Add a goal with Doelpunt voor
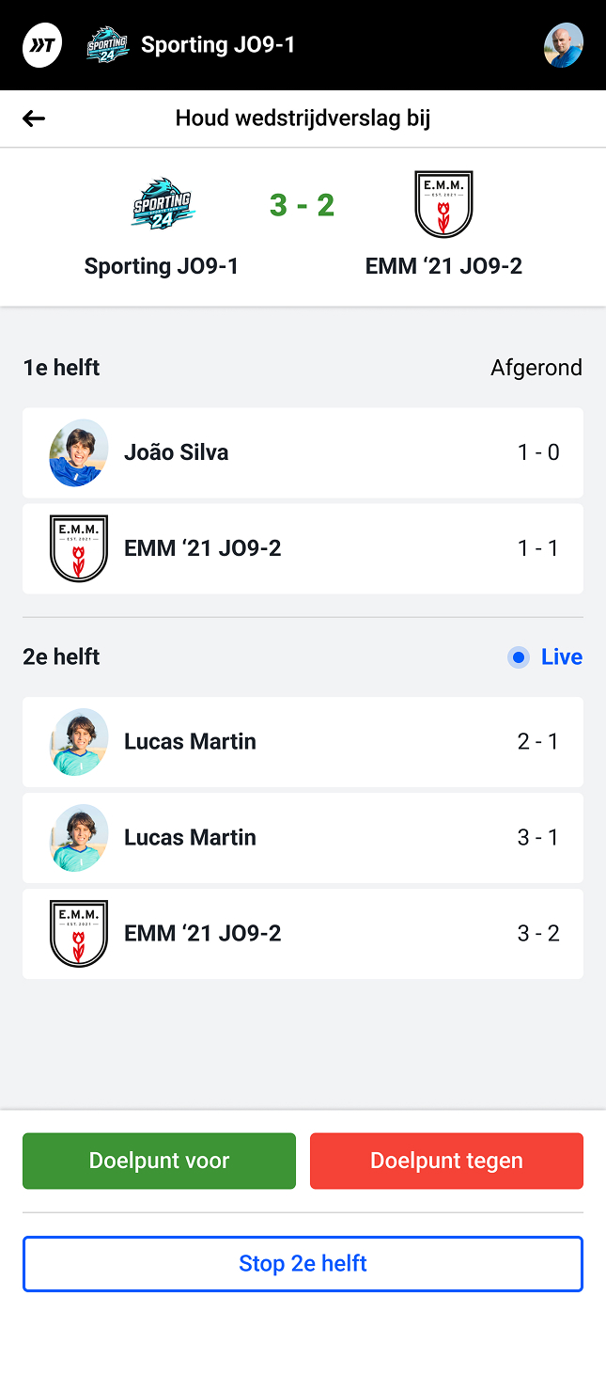Image resolution: width=606 pixels, height=1375 pixels. [159, 1161]
